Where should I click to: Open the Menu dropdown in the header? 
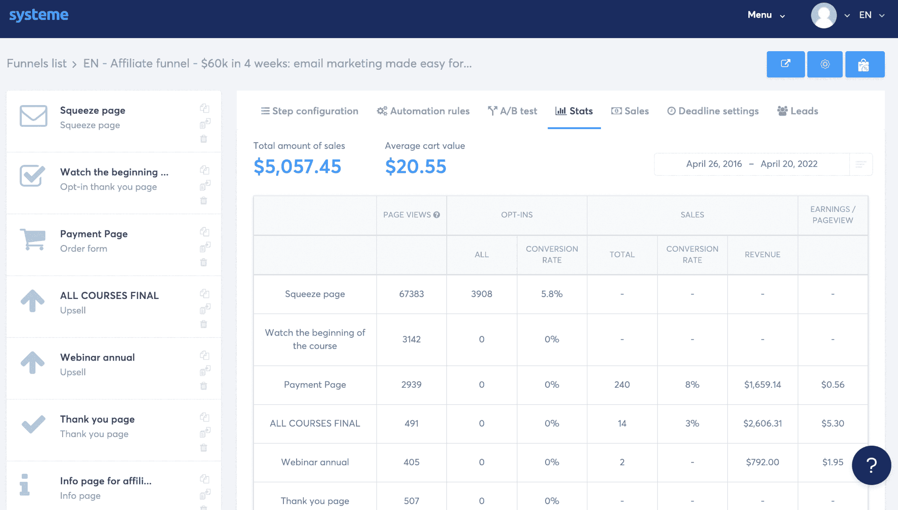766,15
